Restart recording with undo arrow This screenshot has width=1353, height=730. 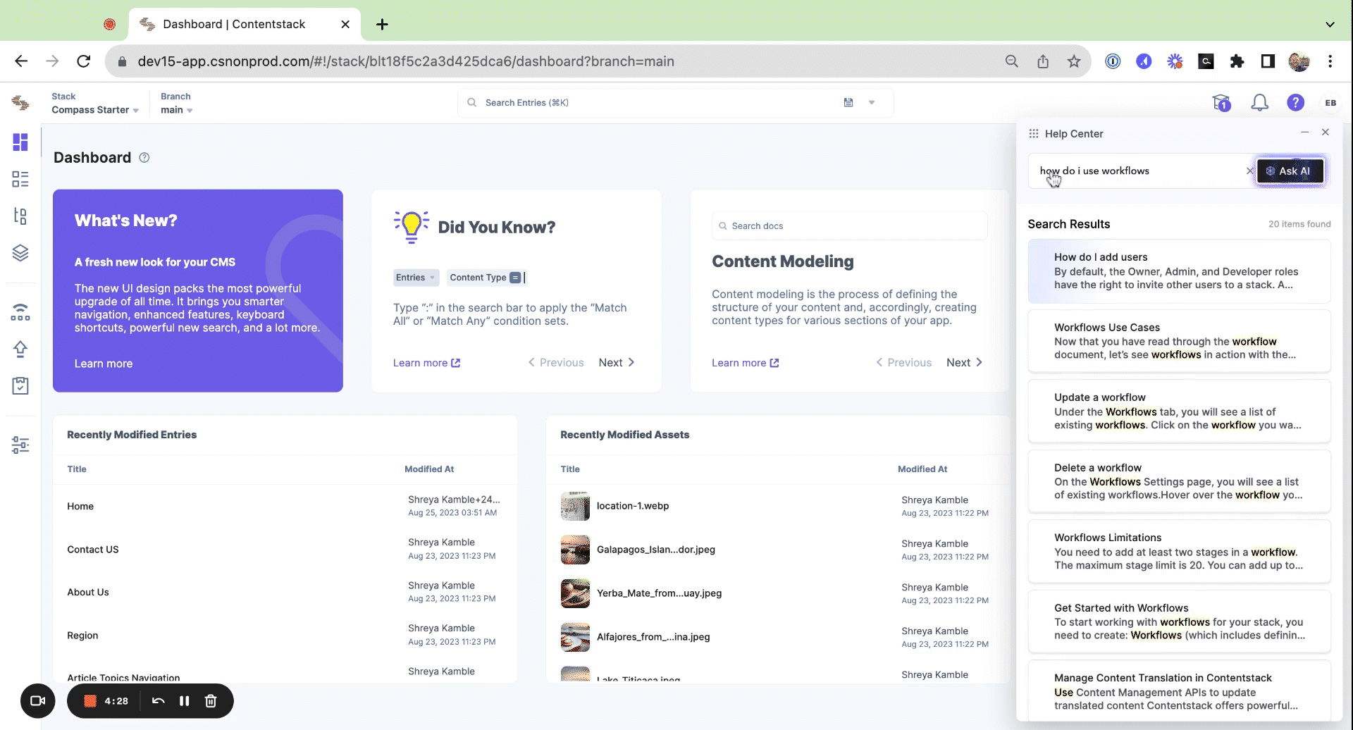(x=159, y=701)
